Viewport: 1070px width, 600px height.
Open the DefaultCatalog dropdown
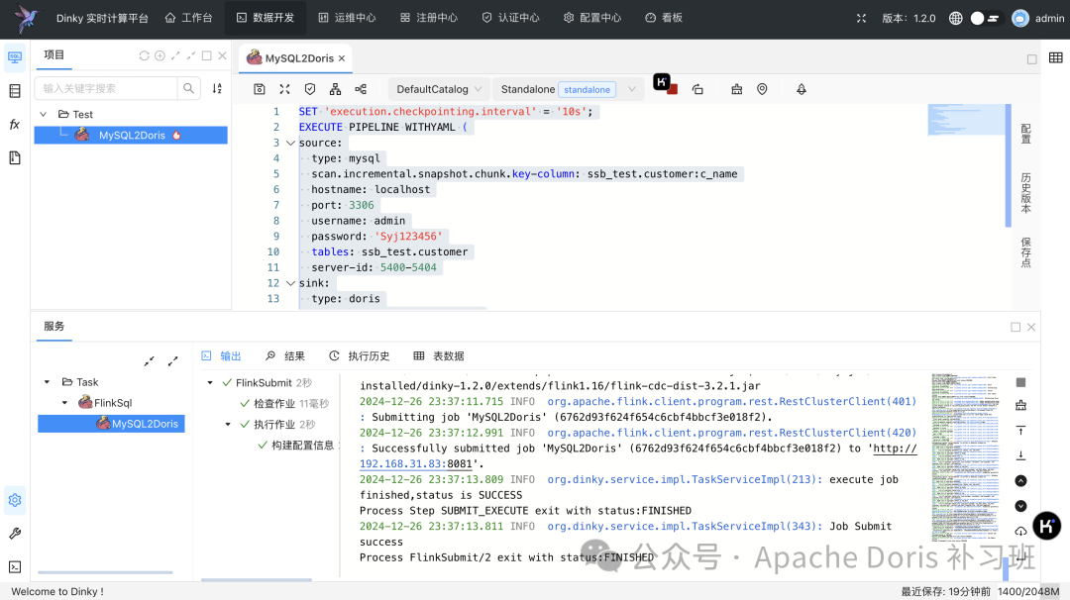[x=439, y=89]
